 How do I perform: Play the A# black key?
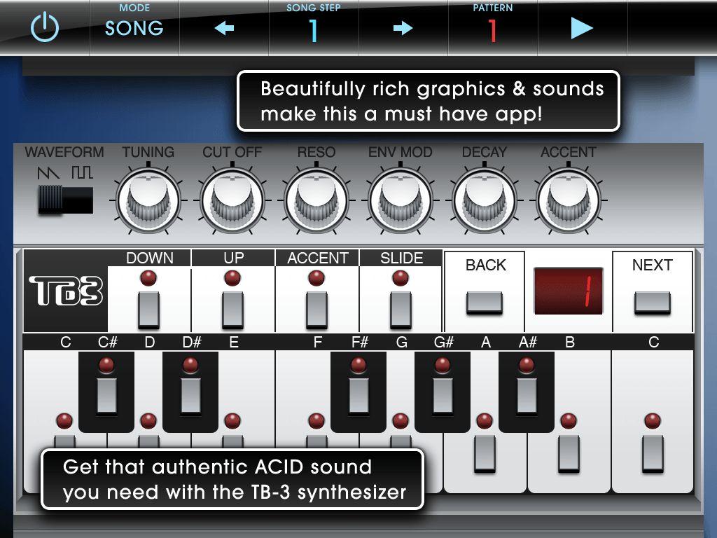pos(527,392)
